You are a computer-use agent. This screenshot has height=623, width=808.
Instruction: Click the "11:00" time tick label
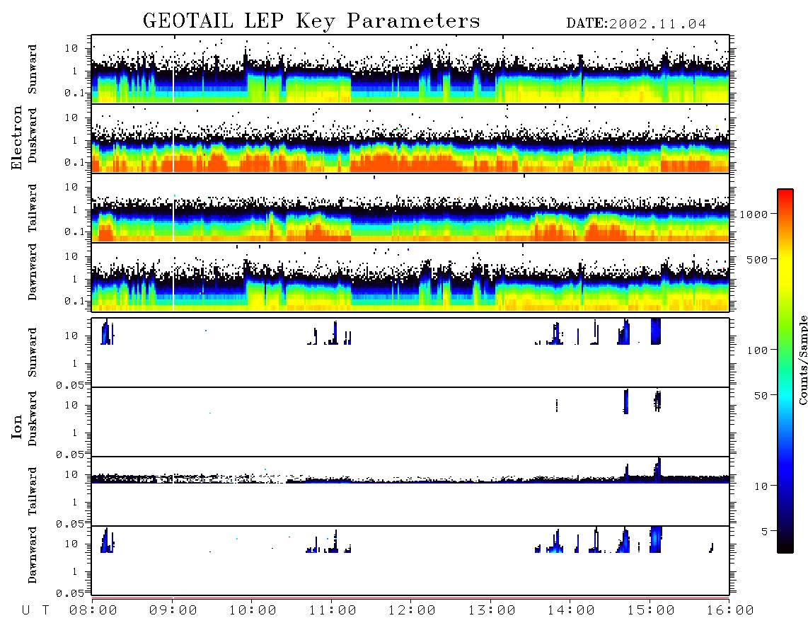333,610
